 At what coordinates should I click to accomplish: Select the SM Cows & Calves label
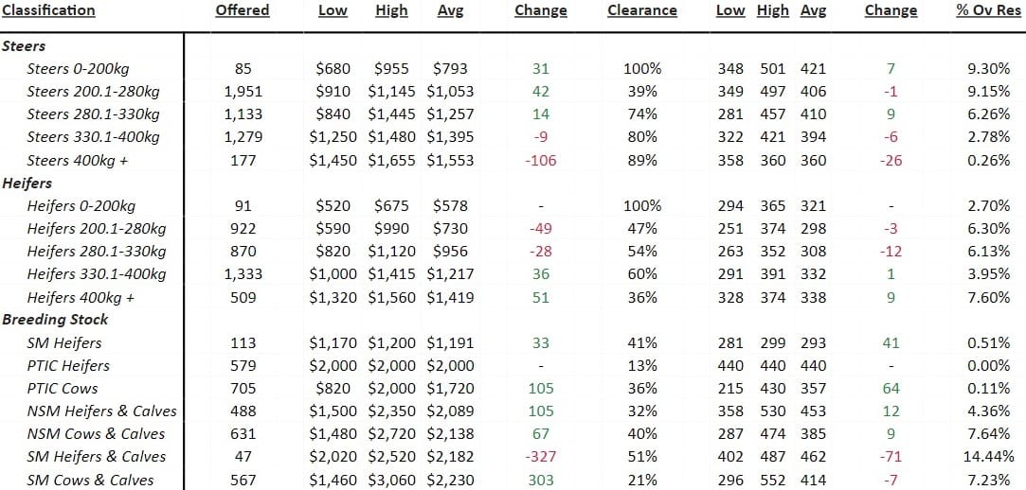[x=90, y=481]
